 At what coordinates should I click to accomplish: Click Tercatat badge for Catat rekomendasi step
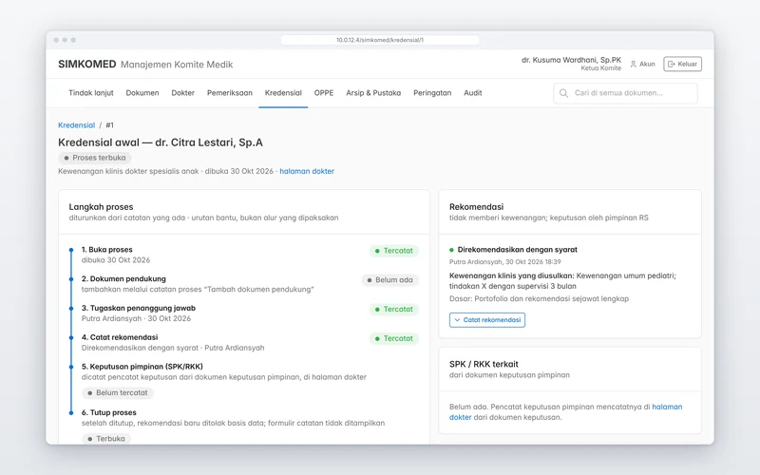[x=393, y=338]
